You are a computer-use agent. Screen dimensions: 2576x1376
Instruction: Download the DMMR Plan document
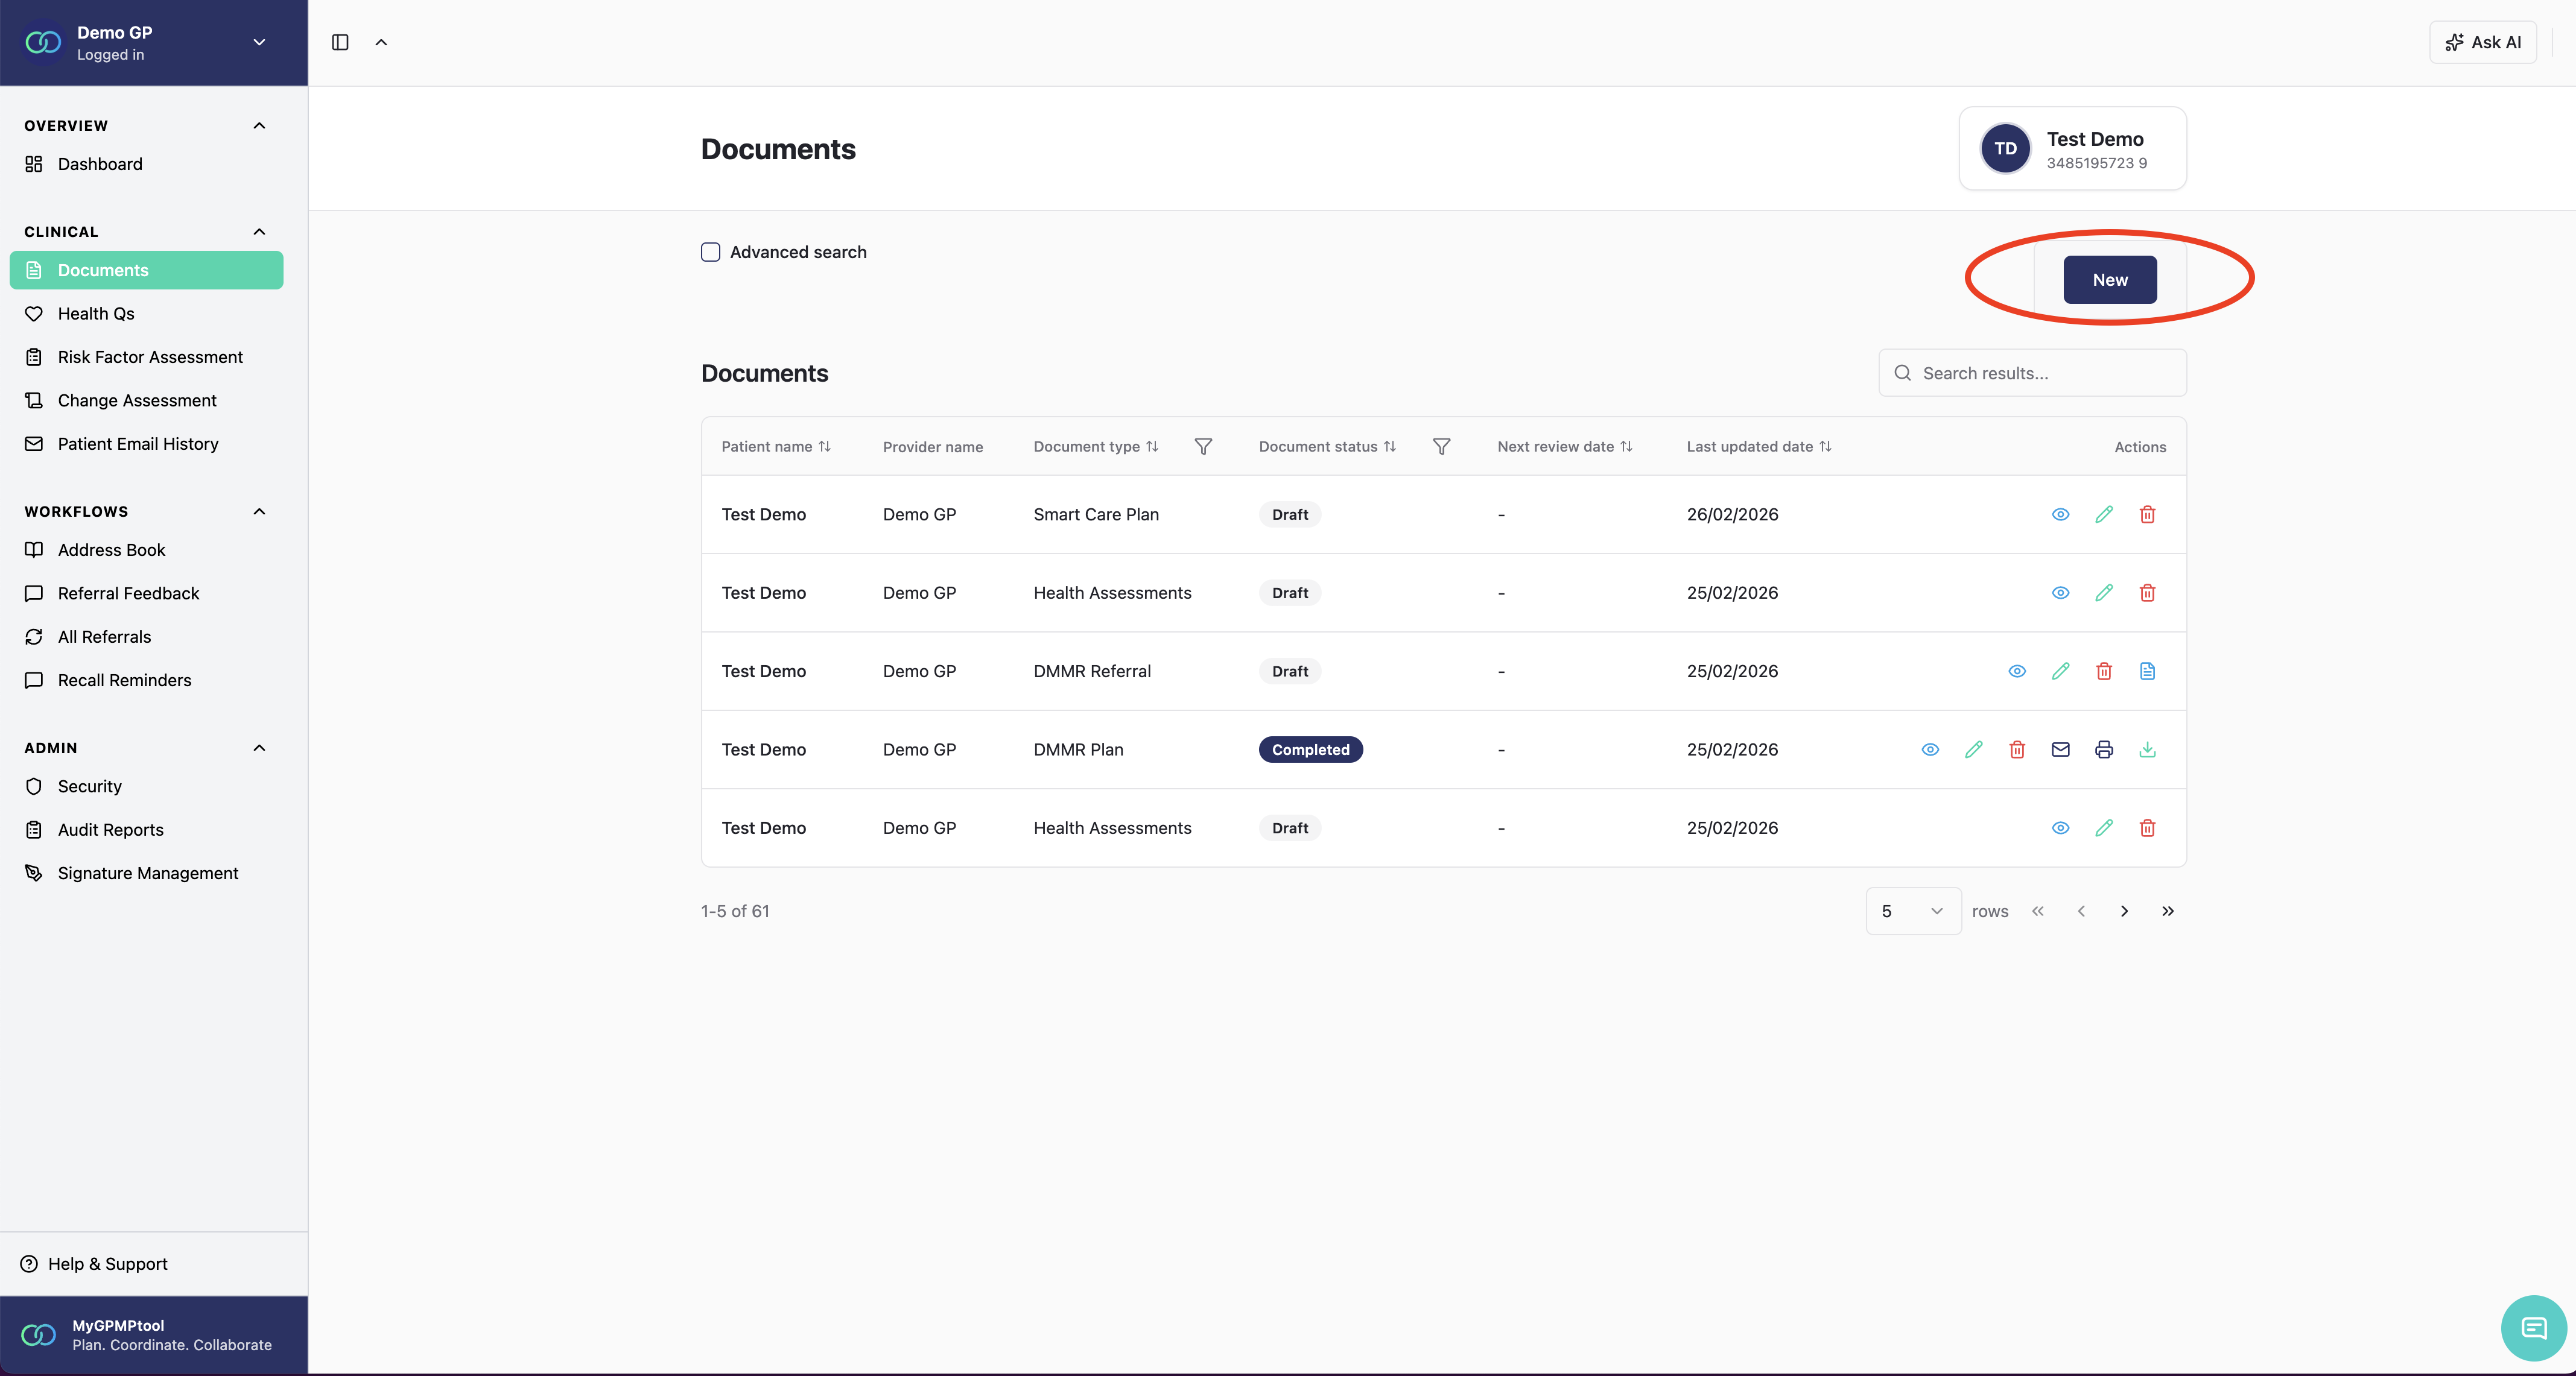2147,750
